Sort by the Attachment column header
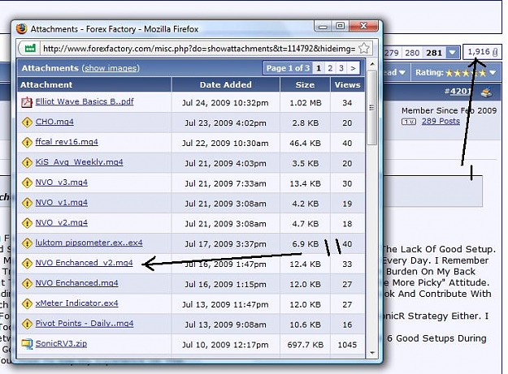508x374 pixels. point(94,85)
